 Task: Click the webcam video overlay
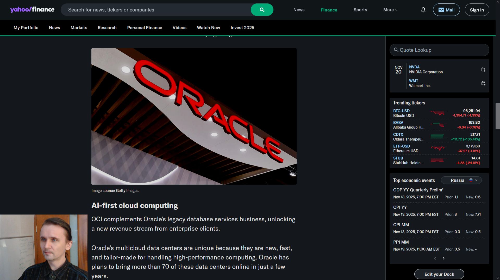(x=44, y=247)
